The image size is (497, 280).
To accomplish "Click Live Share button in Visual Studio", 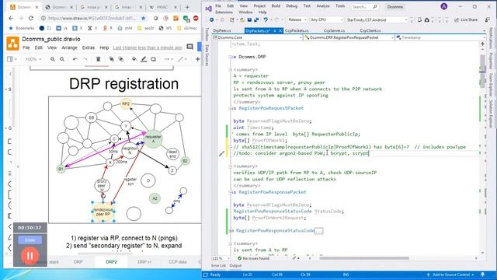I will (x=466, y=19).
